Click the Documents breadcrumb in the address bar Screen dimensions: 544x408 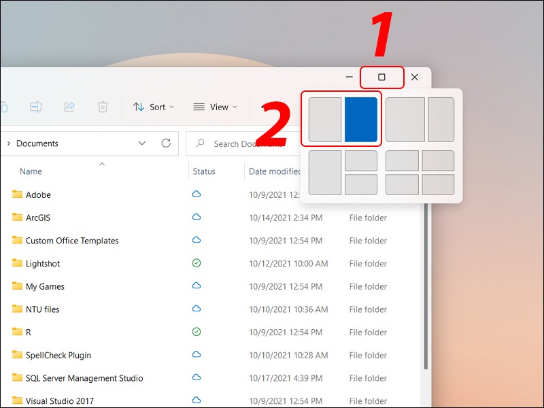[37, 143]
